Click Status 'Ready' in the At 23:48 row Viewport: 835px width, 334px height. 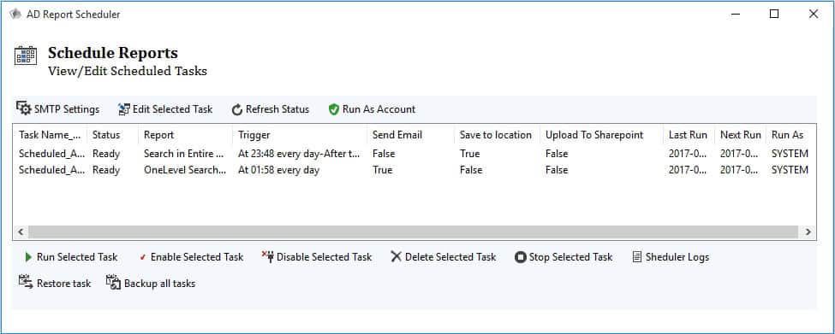[106, 154]
